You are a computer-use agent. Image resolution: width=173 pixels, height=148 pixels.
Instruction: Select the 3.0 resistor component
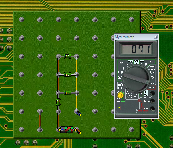pyautogui.click(x=67, y=75)
